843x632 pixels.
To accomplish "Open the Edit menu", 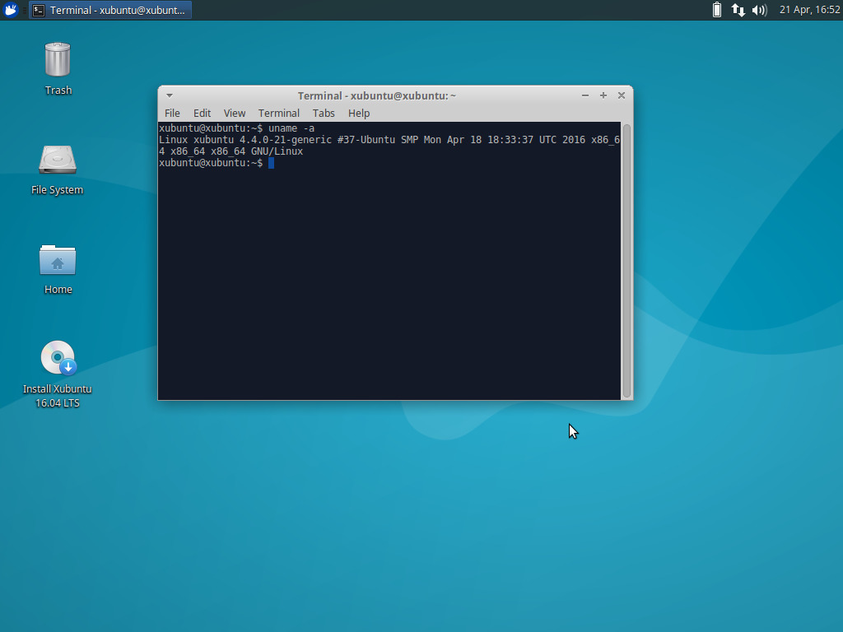I will pos(202,113).
